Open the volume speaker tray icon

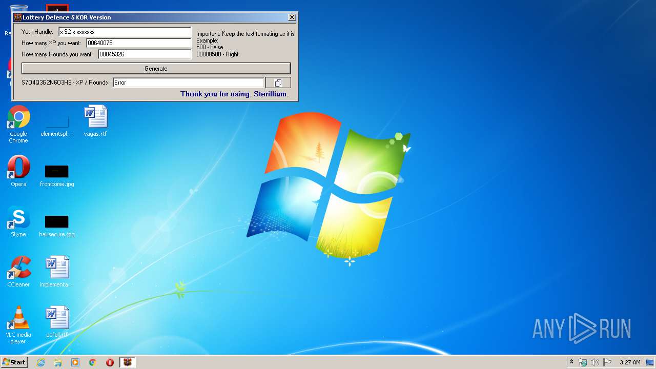pos(595,362)
